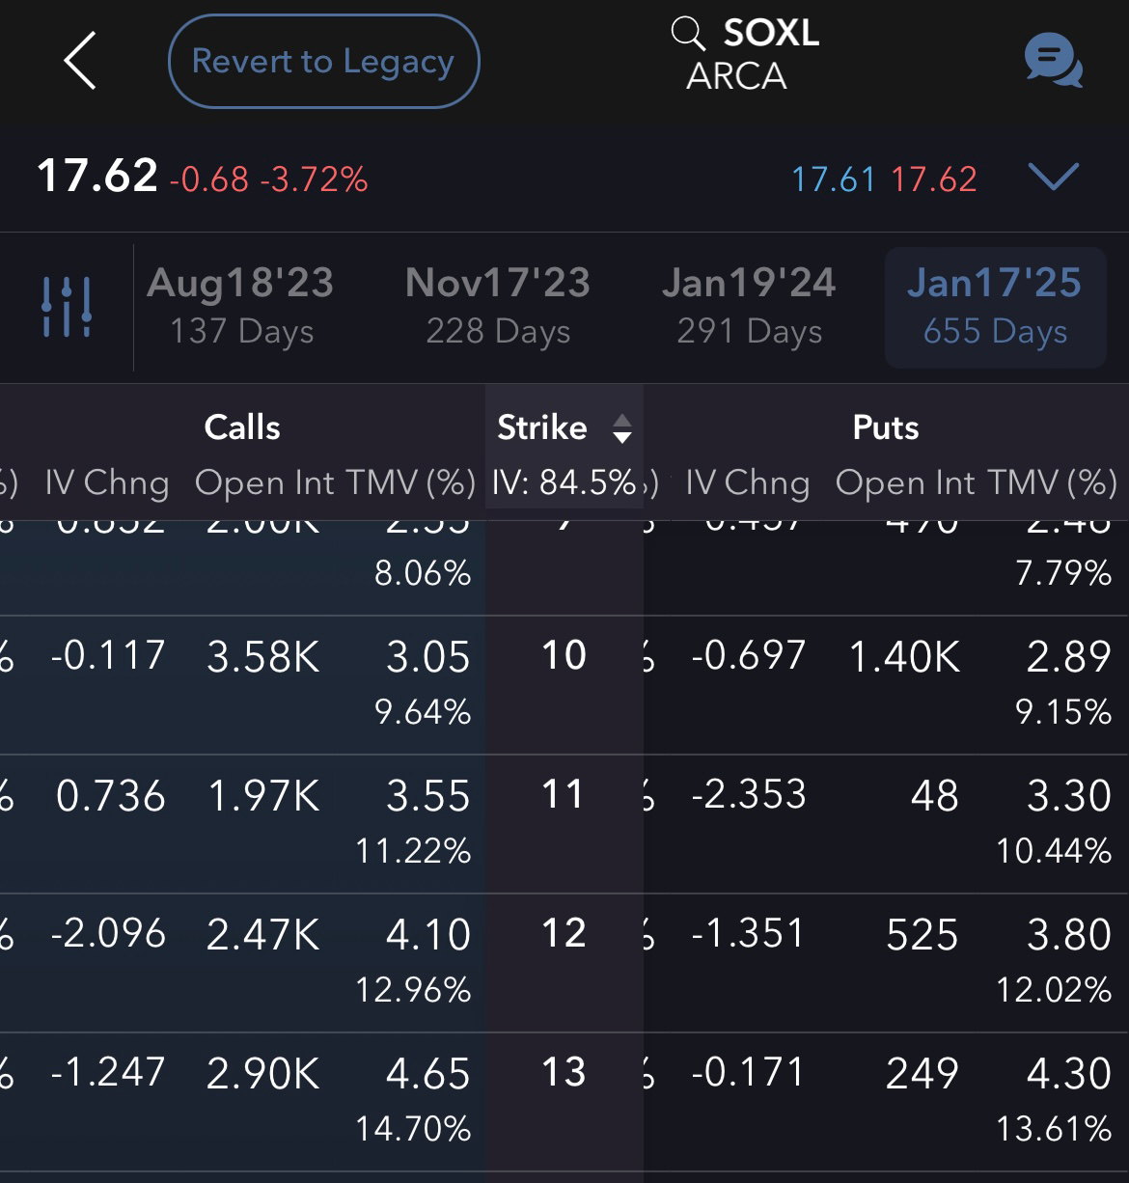
Task: Tap the search magnifier beside SOXL
Action: (688, 33)
